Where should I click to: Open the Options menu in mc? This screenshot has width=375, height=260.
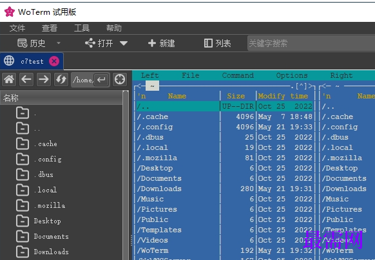[292, 75]
